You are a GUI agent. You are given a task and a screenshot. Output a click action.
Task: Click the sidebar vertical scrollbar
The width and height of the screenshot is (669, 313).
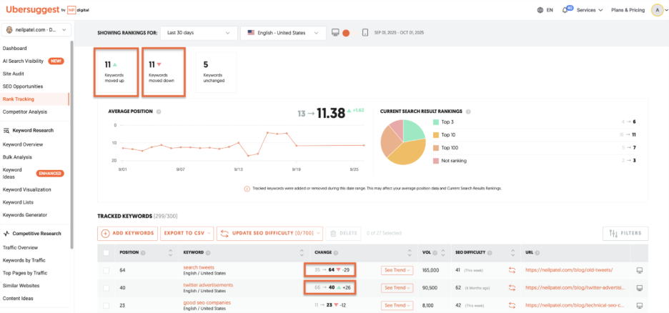coord(72,145)
